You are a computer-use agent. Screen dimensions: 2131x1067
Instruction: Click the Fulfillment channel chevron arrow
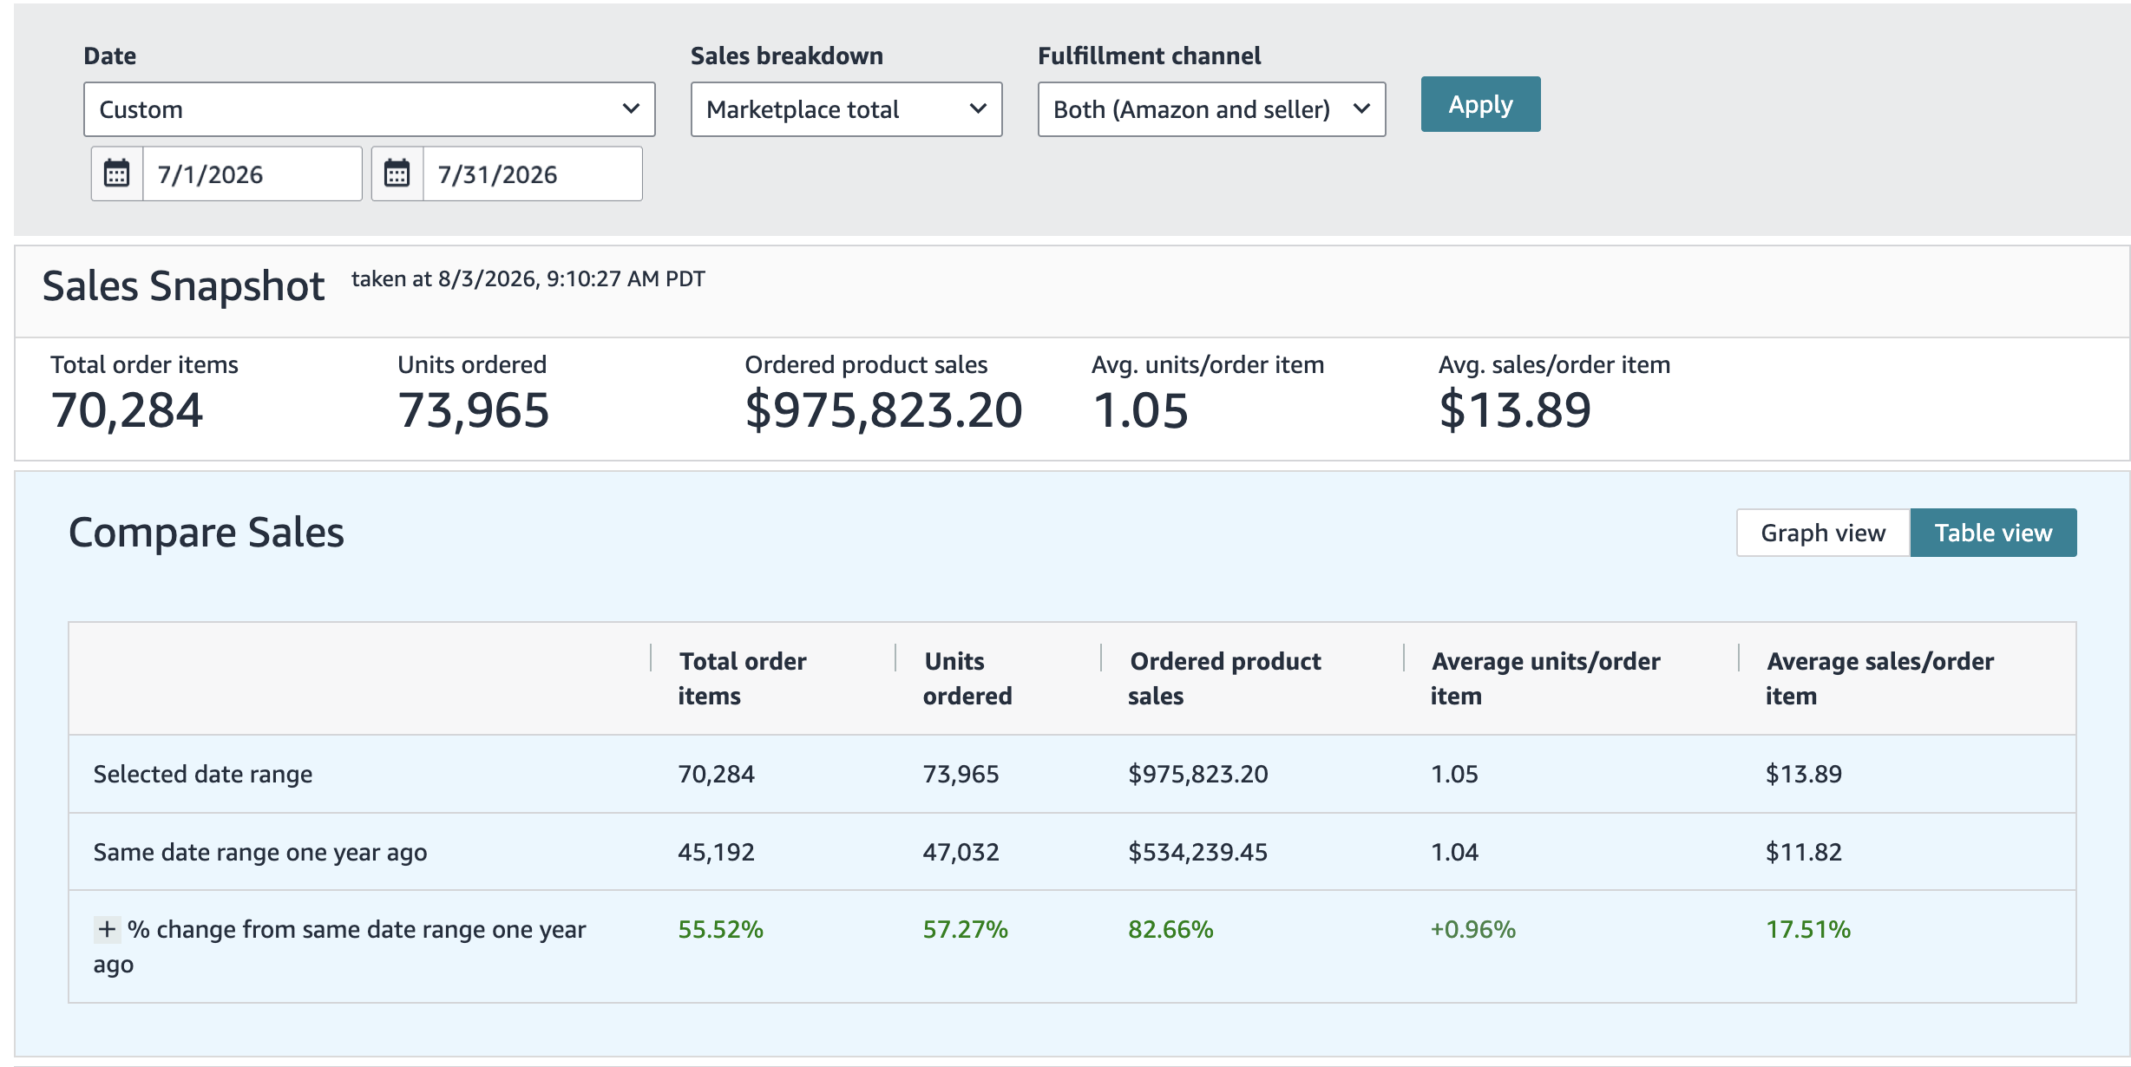click(1361, 109)
